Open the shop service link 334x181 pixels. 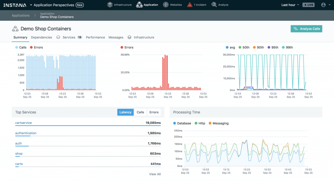19,153
